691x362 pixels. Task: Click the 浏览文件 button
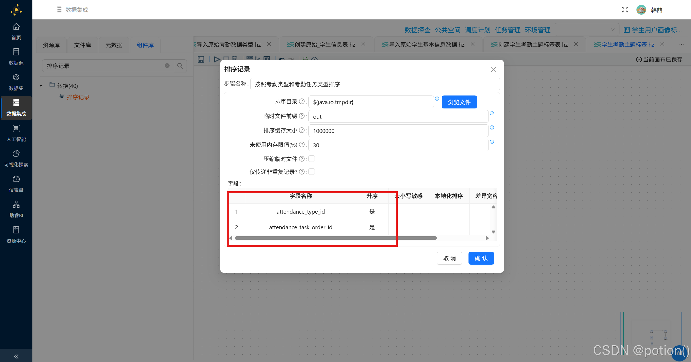pyautogui.click(x=459, y=102)
